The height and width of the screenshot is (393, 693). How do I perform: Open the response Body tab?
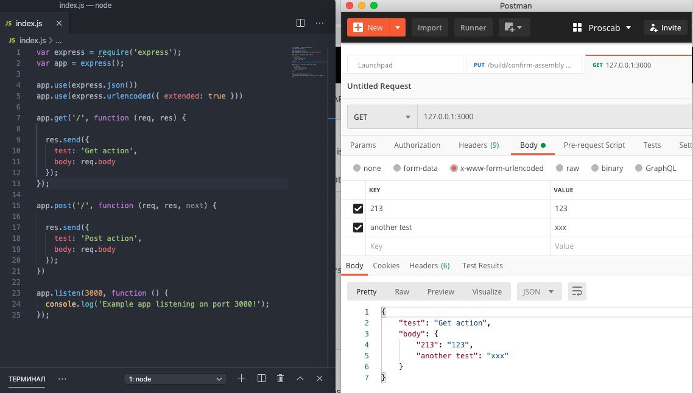tap(354, 266)
